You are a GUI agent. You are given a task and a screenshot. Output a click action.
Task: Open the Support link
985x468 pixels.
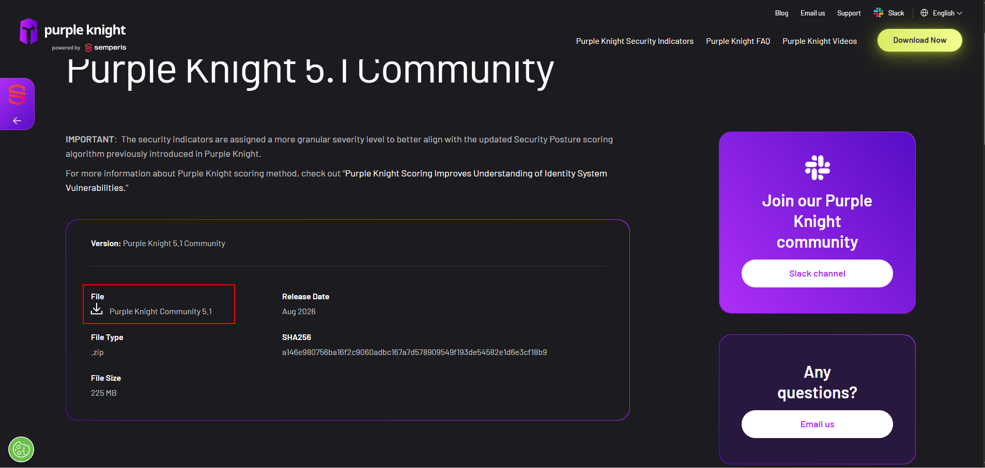[849, 13]
